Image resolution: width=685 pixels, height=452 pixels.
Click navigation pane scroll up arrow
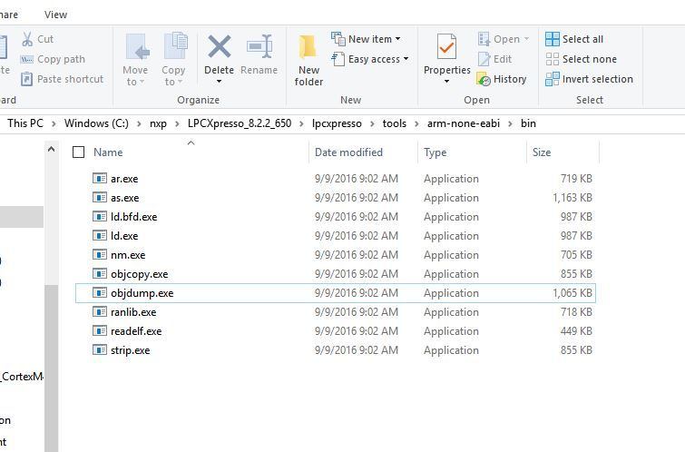(51, 149)
